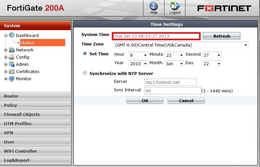Click the Logout icon
The height and width of the screenshot is (167, 260).
[x=175, y=6]
